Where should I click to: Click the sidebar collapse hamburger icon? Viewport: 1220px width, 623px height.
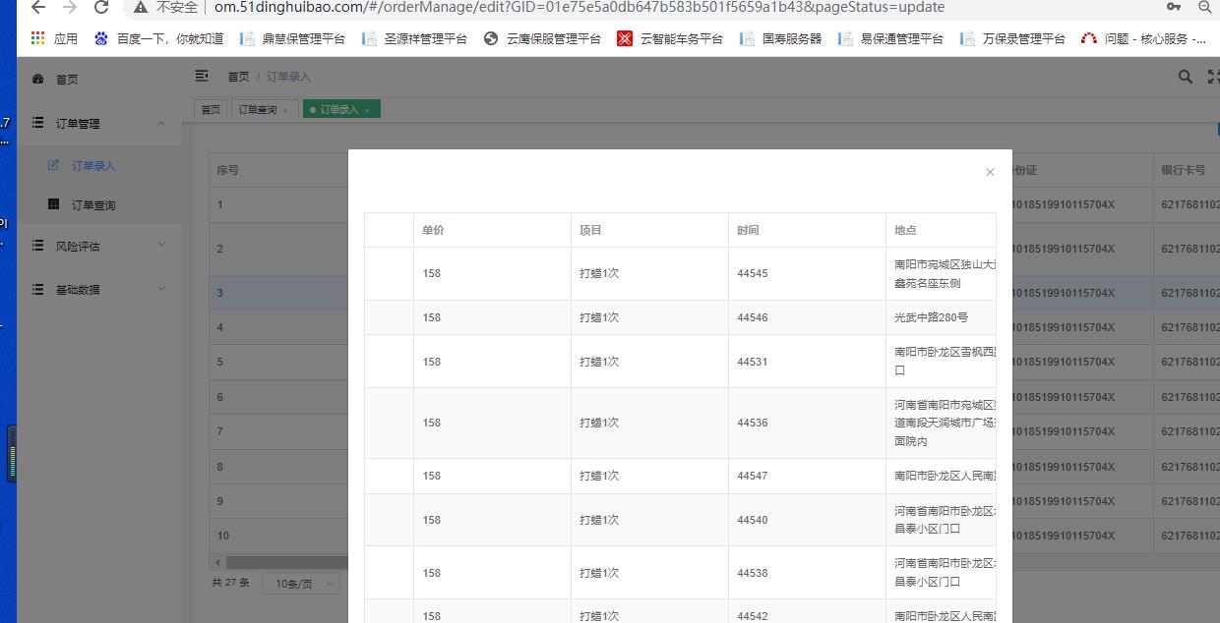(202, 77)
